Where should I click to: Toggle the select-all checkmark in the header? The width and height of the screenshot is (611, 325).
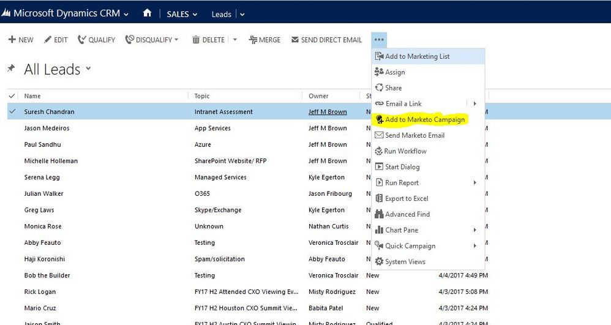(x=12, y=96)
